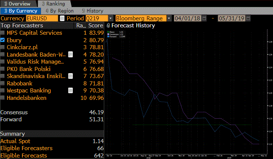Image resolution: width=273 pixels, height=159 pixels.
Task: Click the Rabobank forecaster name
Action: point(20,83)
